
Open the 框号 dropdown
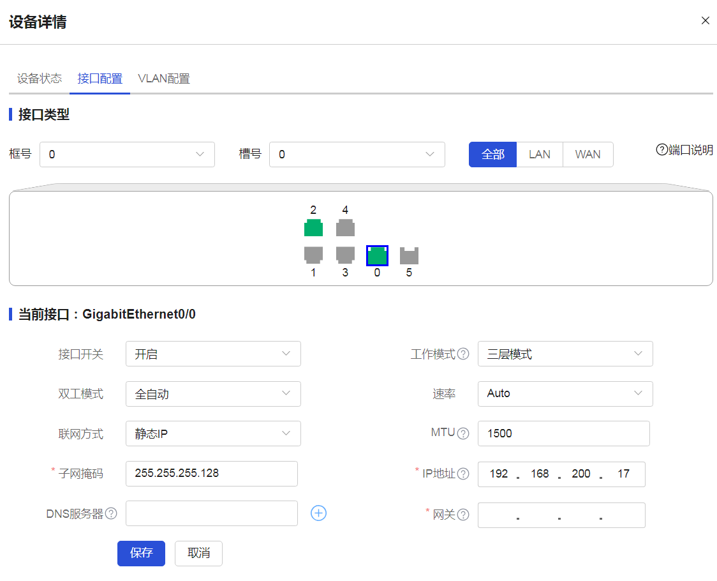coord(127,155)
